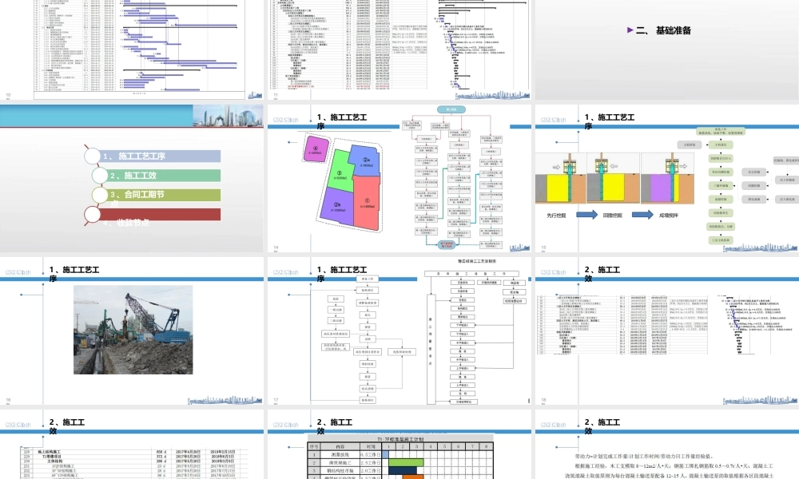Click '2、施工工效' green agenda bar
This screenshot has width=799, height=479.
(x=164, y=176)
